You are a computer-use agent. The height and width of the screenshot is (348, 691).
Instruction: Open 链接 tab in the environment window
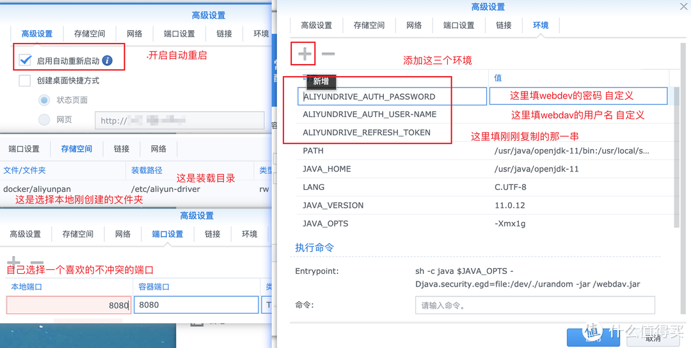pyautogui.click(x=504, y=26)
